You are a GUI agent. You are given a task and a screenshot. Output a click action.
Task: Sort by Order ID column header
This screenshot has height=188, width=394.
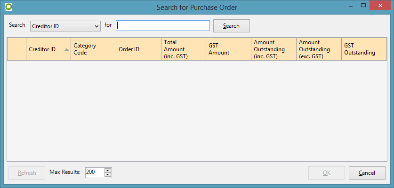pyautogui.click(x=138, y=49)
